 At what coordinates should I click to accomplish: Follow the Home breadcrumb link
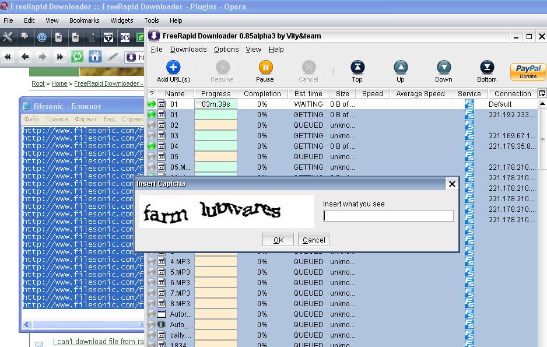[59, 83]
